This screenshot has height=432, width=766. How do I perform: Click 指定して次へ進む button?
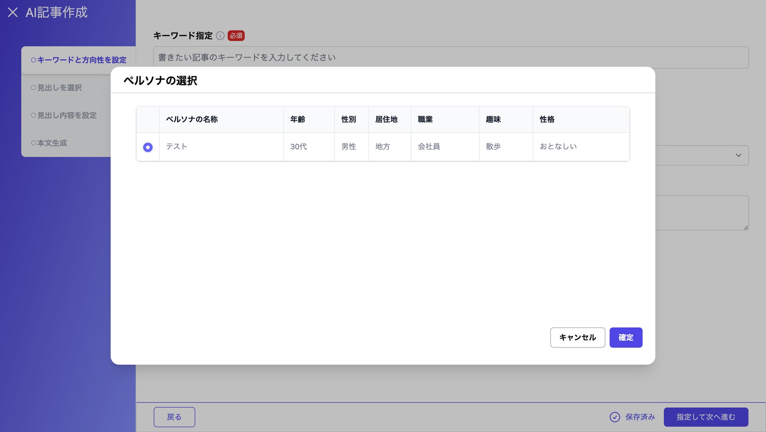pos(706,417)
